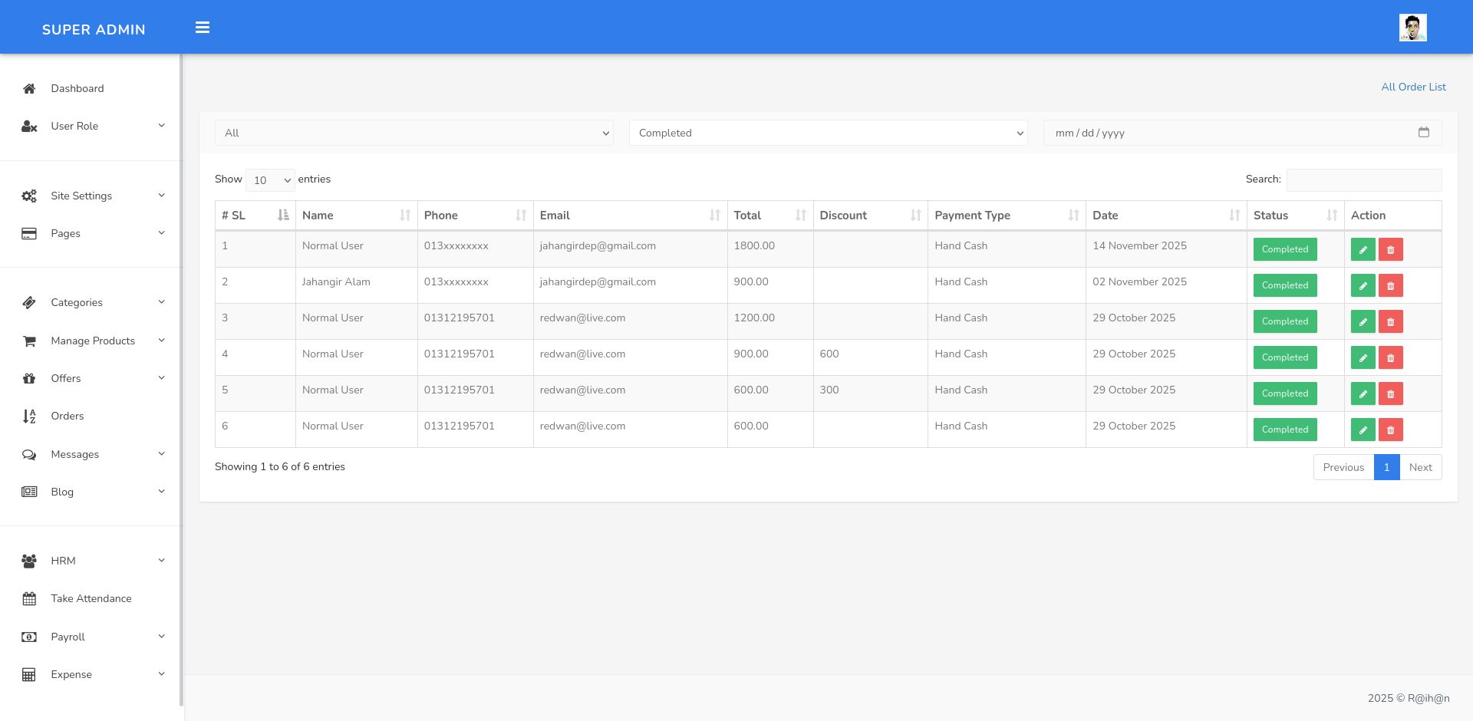Open Take Attendance in the sidebar
This screenshot has width=1473, height=721.
[91, 598]
